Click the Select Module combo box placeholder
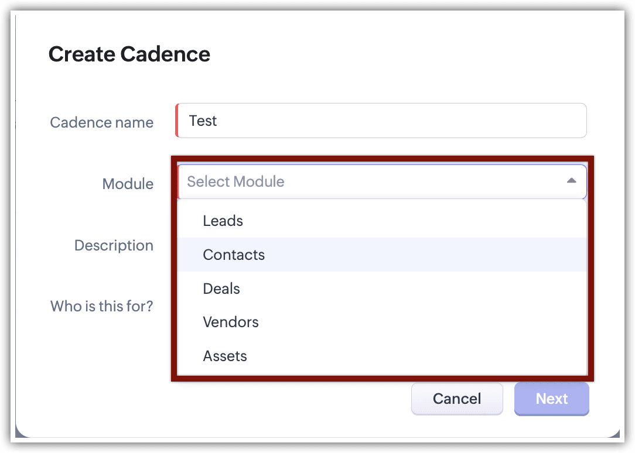Screen dimensions: 635x453 click(x=235, y=181)
